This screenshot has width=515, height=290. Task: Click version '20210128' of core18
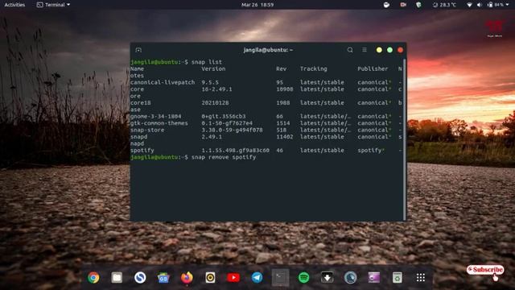215,102
